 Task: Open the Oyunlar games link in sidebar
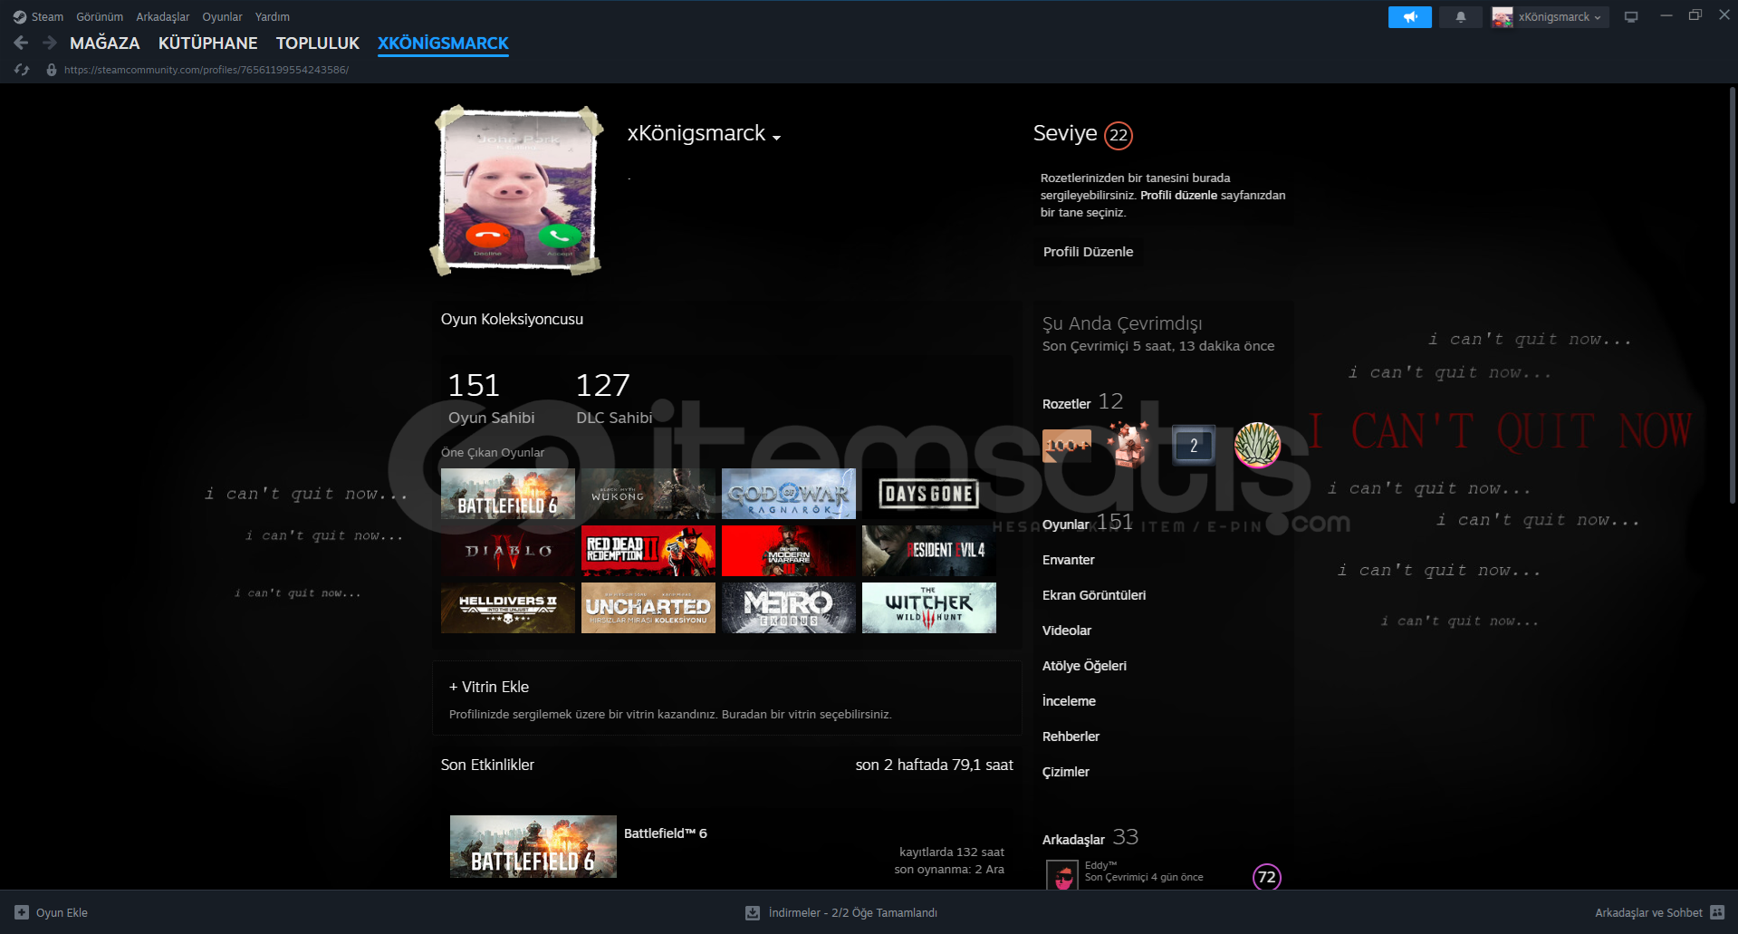click(x=1066, y=525)
